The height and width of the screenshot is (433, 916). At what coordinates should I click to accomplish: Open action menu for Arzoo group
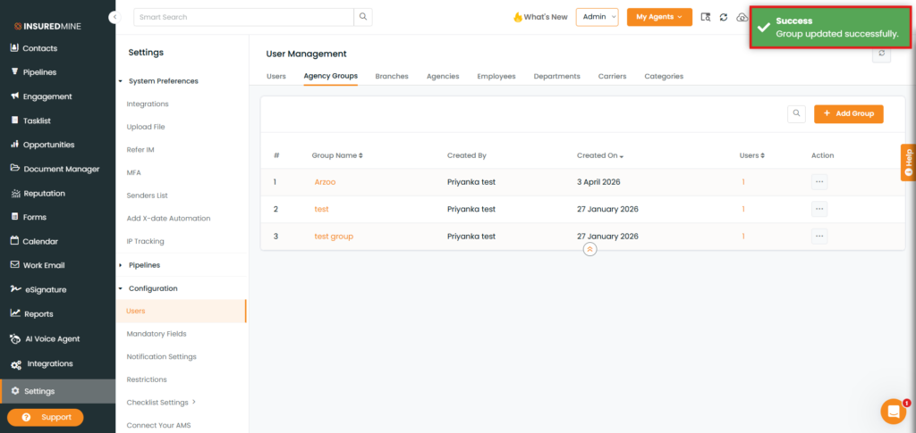coord(819,182)
